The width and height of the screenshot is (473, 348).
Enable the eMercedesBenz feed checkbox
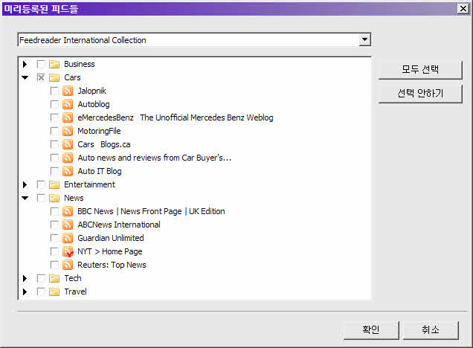click(54, 117)
